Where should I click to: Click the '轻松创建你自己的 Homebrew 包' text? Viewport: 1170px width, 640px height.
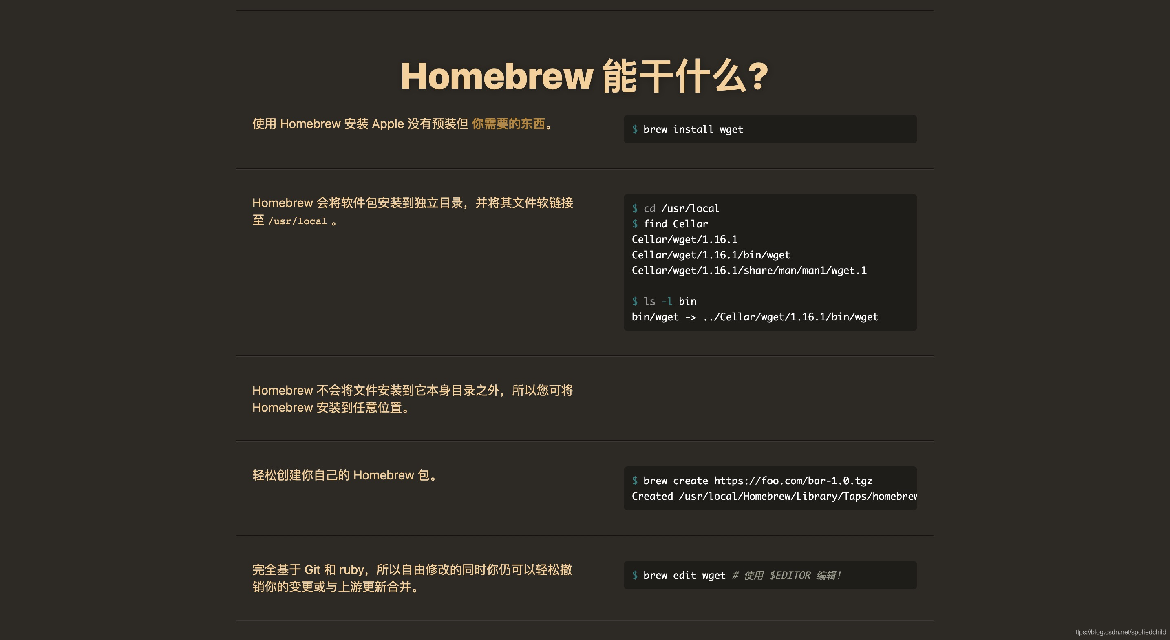pos(344,475)
